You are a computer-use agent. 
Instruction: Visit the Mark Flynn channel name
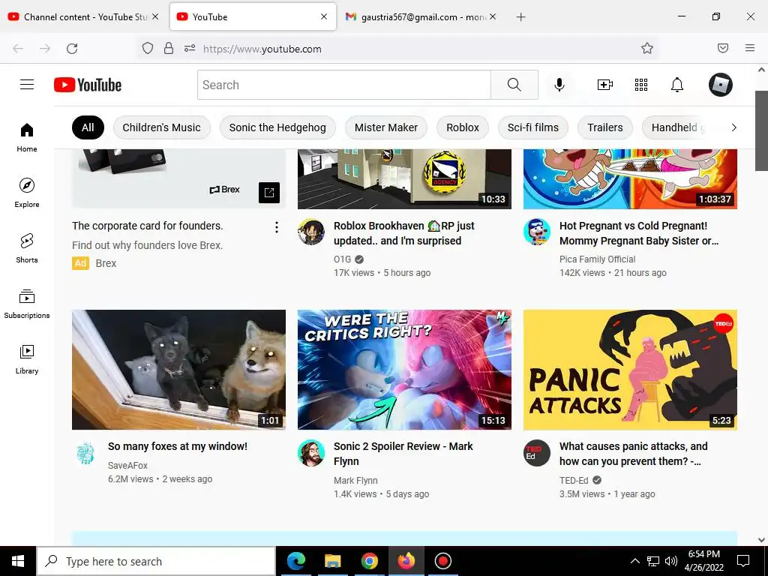pos(355,481)
